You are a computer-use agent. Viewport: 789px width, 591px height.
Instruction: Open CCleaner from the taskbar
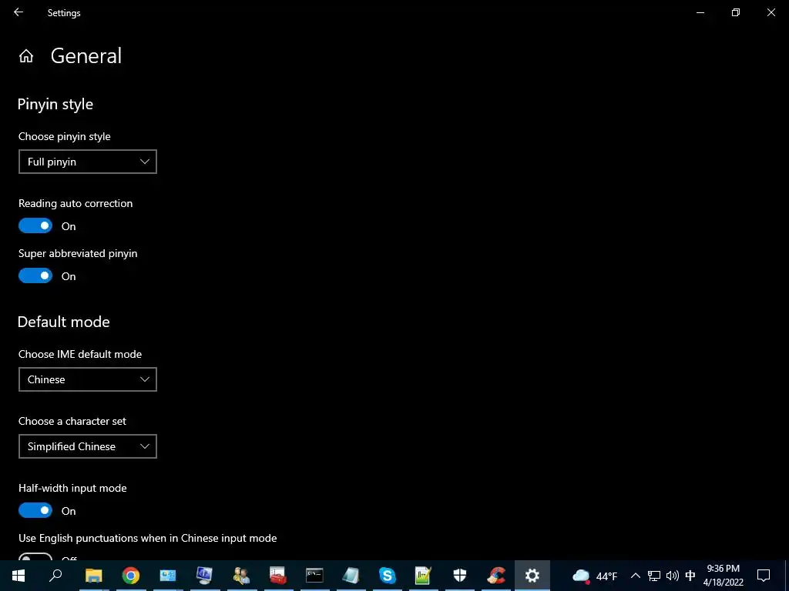pyautogui.click(x=497, y=576)
